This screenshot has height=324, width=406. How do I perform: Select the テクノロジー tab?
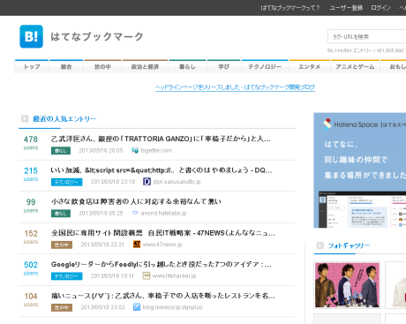pyautogui.click(x=265, y=67)
